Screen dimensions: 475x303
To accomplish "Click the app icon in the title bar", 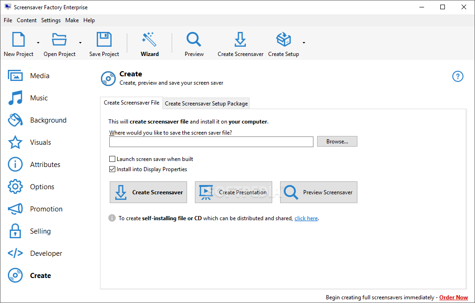I will (8, 7).
